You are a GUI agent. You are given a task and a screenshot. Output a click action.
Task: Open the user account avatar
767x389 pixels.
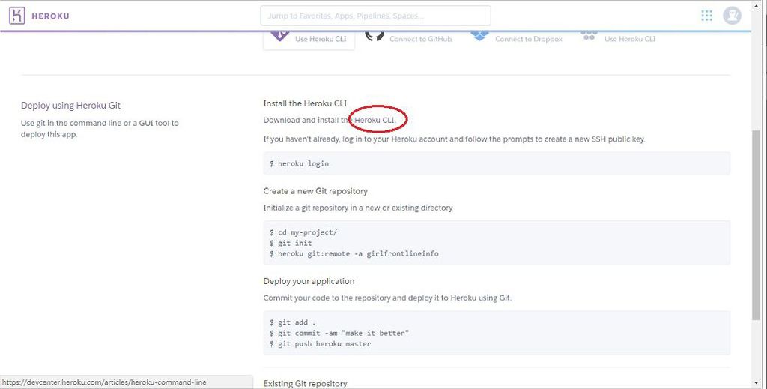pos(732,16)
